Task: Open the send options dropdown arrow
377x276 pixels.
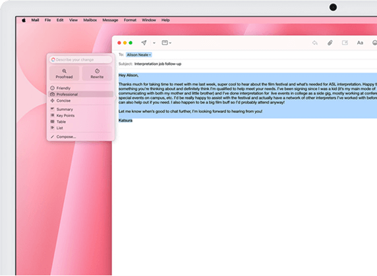Action: pos(154,43)
